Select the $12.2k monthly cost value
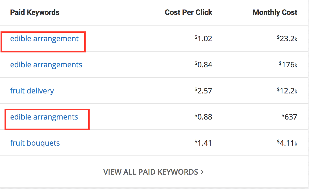 287,91
